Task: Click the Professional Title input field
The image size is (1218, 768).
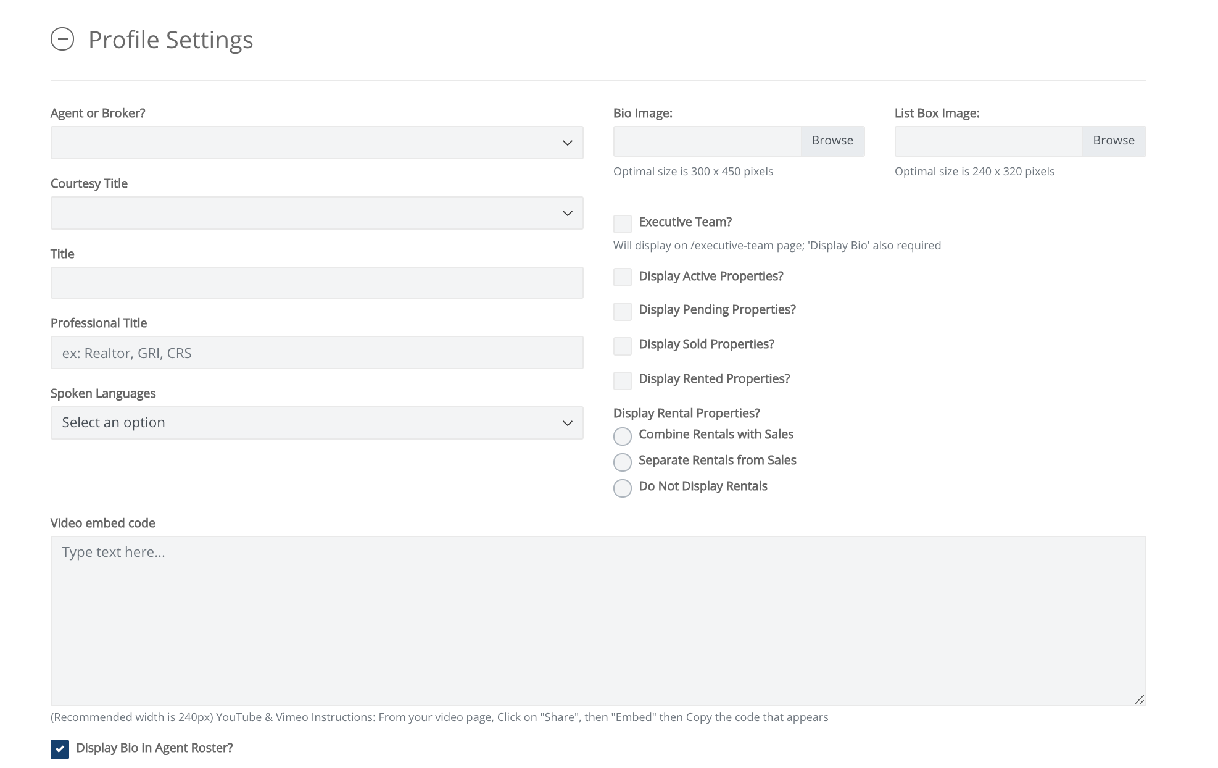Action: click(x=317, y=352)
